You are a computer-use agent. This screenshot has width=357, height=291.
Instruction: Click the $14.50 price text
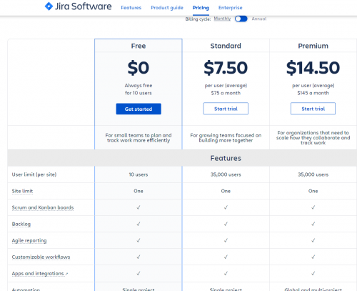pyautogui.click(x=313, y=68)
